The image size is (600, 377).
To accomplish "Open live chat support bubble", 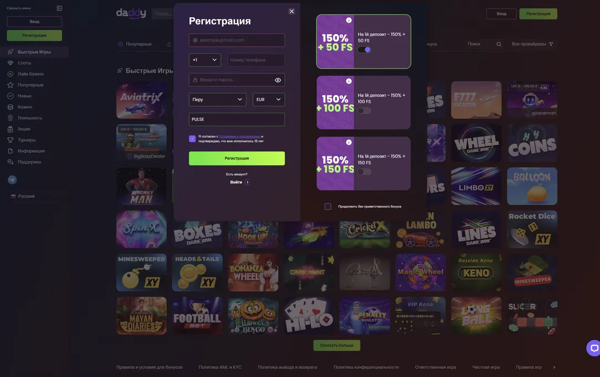I will coord(593,348).
